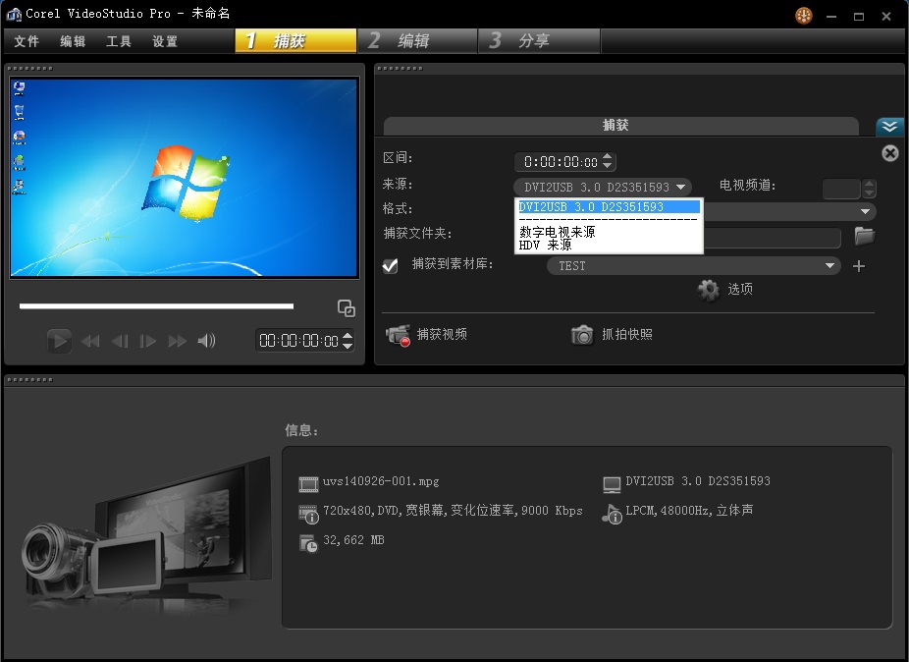Screen dimensions: 909x662
Task: Close capture options panel with X
Action: pos(889,153)
